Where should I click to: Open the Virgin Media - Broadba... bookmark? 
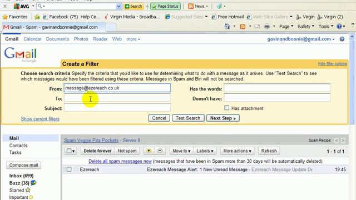coord(132,17)
